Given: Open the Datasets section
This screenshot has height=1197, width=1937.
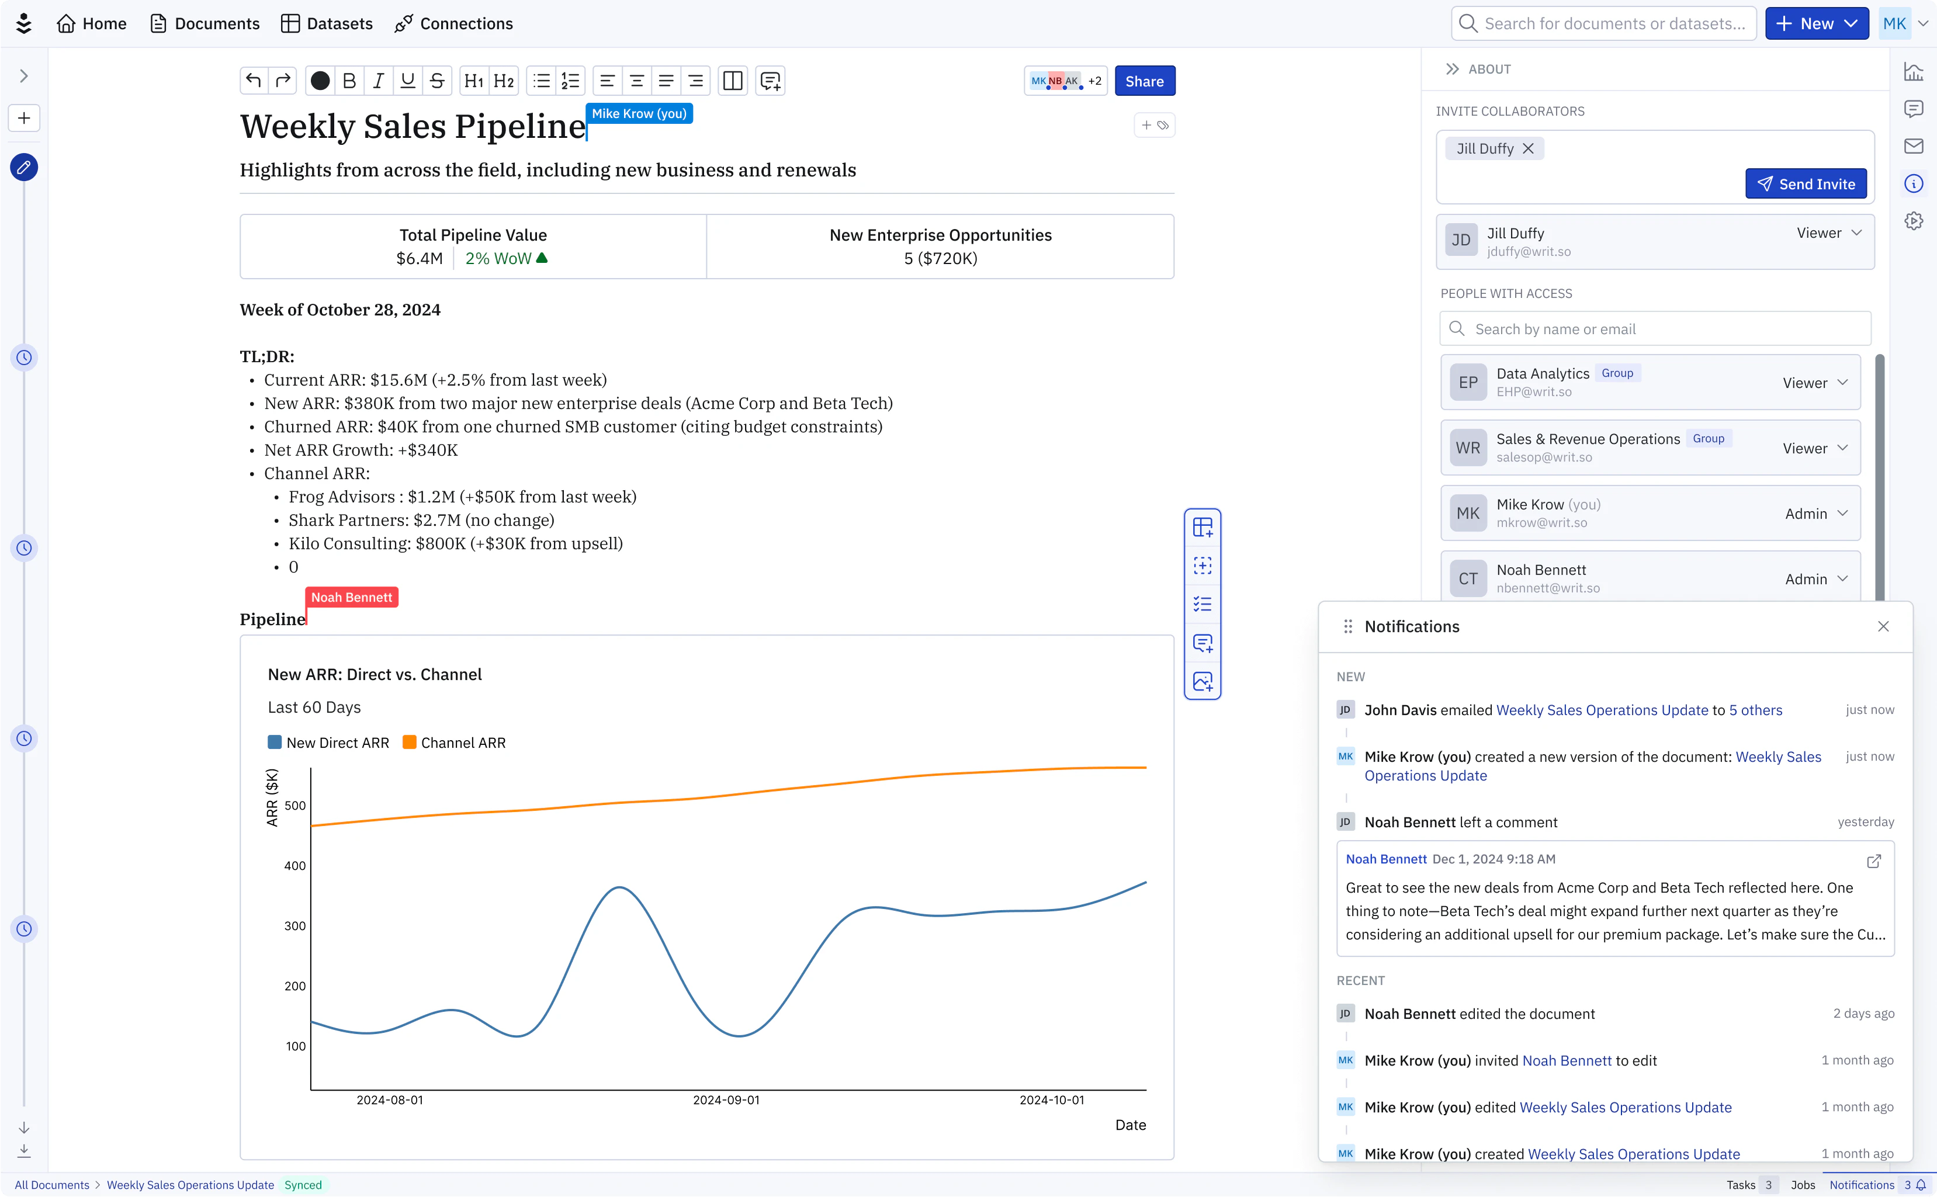Looking at the screenshot, I should click(x=326, y=23).
